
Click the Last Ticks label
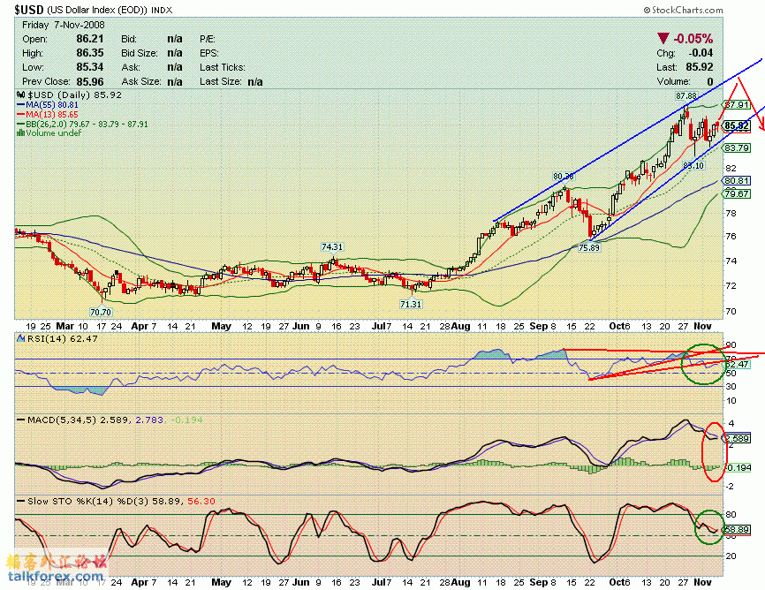click(x=222, y=67)
